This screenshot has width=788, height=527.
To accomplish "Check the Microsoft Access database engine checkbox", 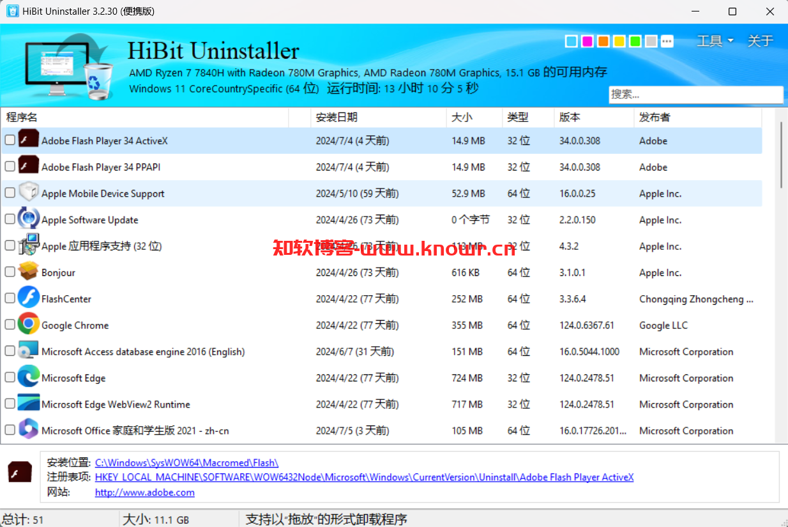I will click(x=10, y=351).
